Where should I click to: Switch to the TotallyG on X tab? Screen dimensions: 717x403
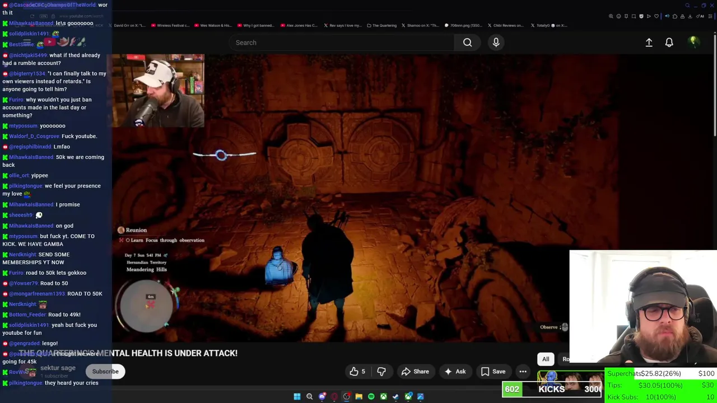(548, 25)
